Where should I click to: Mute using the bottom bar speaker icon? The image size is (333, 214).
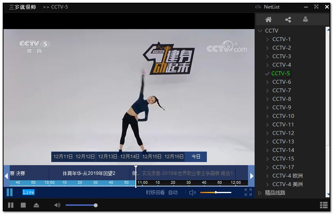coord(57,205)
